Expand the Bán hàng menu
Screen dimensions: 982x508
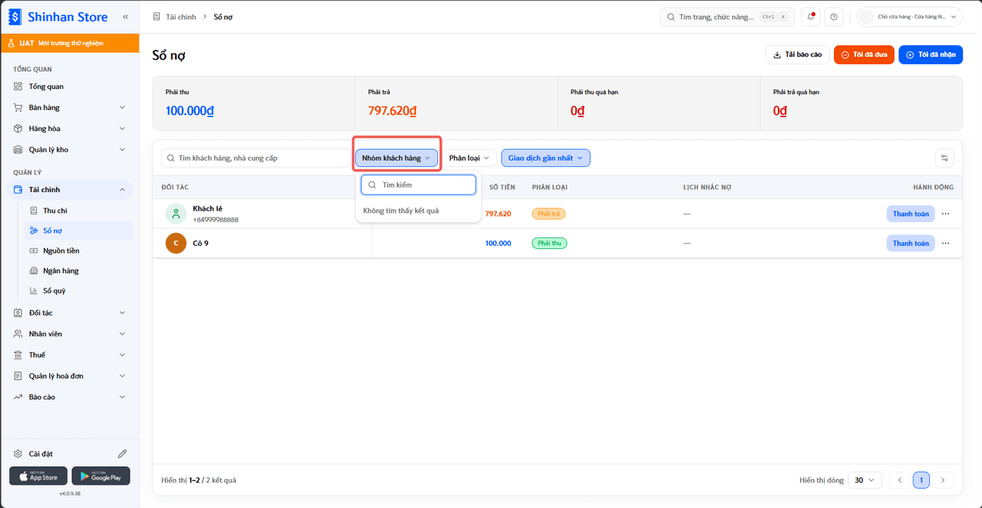[70, 107]
